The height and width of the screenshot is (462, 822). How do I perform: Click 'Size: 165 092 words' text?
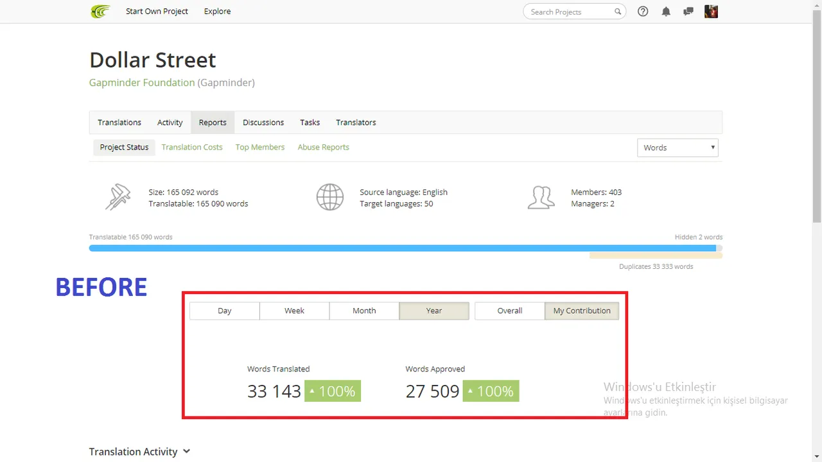[x=184, y=192]
